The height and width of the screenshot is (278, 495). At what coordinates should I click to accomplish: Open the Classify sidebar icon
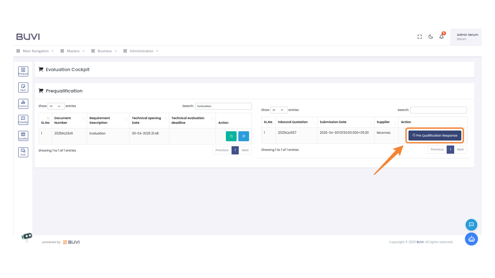[23, 120]
